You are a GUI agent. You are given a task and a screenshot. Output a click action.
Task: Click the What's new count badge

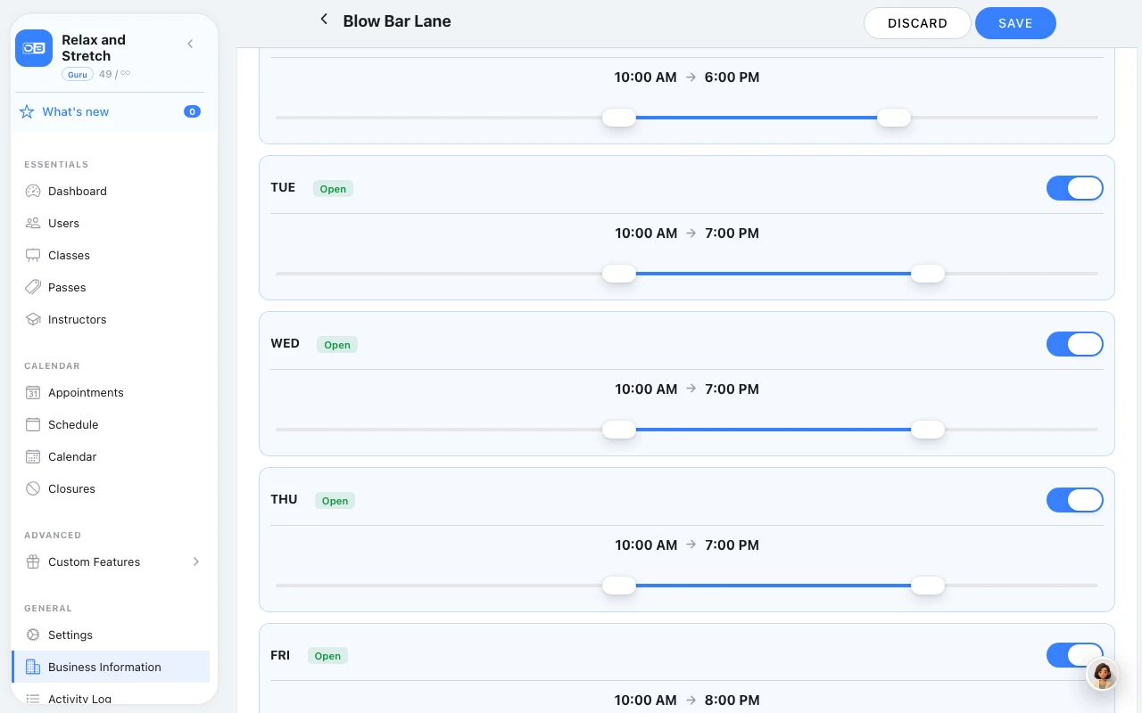192,111
